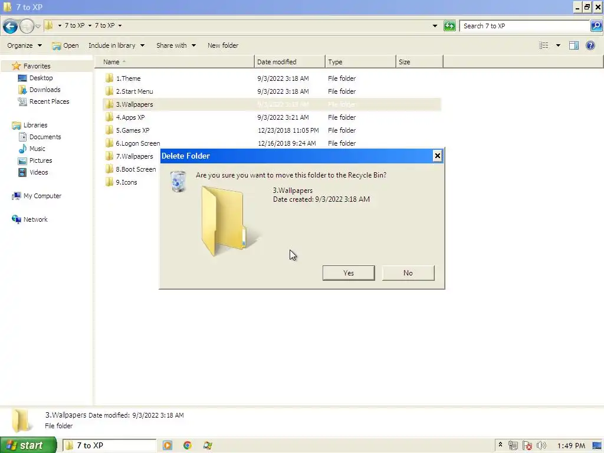This screenshot has width=604, height=453.
Task: Select the 1.Theme folder icon
Action: coord(109,78)
